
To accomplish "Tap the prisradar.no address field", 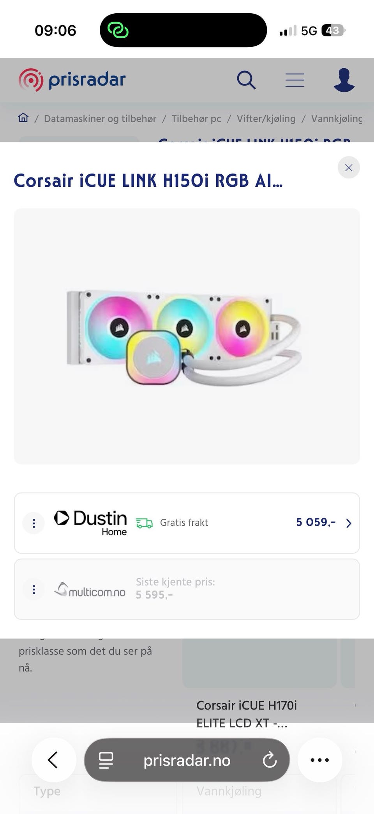I will tap(187, 760).
